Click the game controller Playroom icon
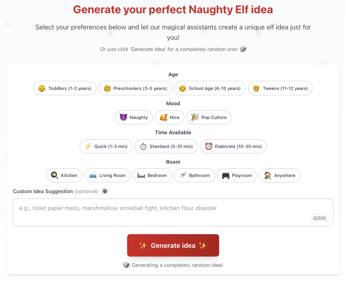This screenshot has width=345, height=281. click(225, 175)
